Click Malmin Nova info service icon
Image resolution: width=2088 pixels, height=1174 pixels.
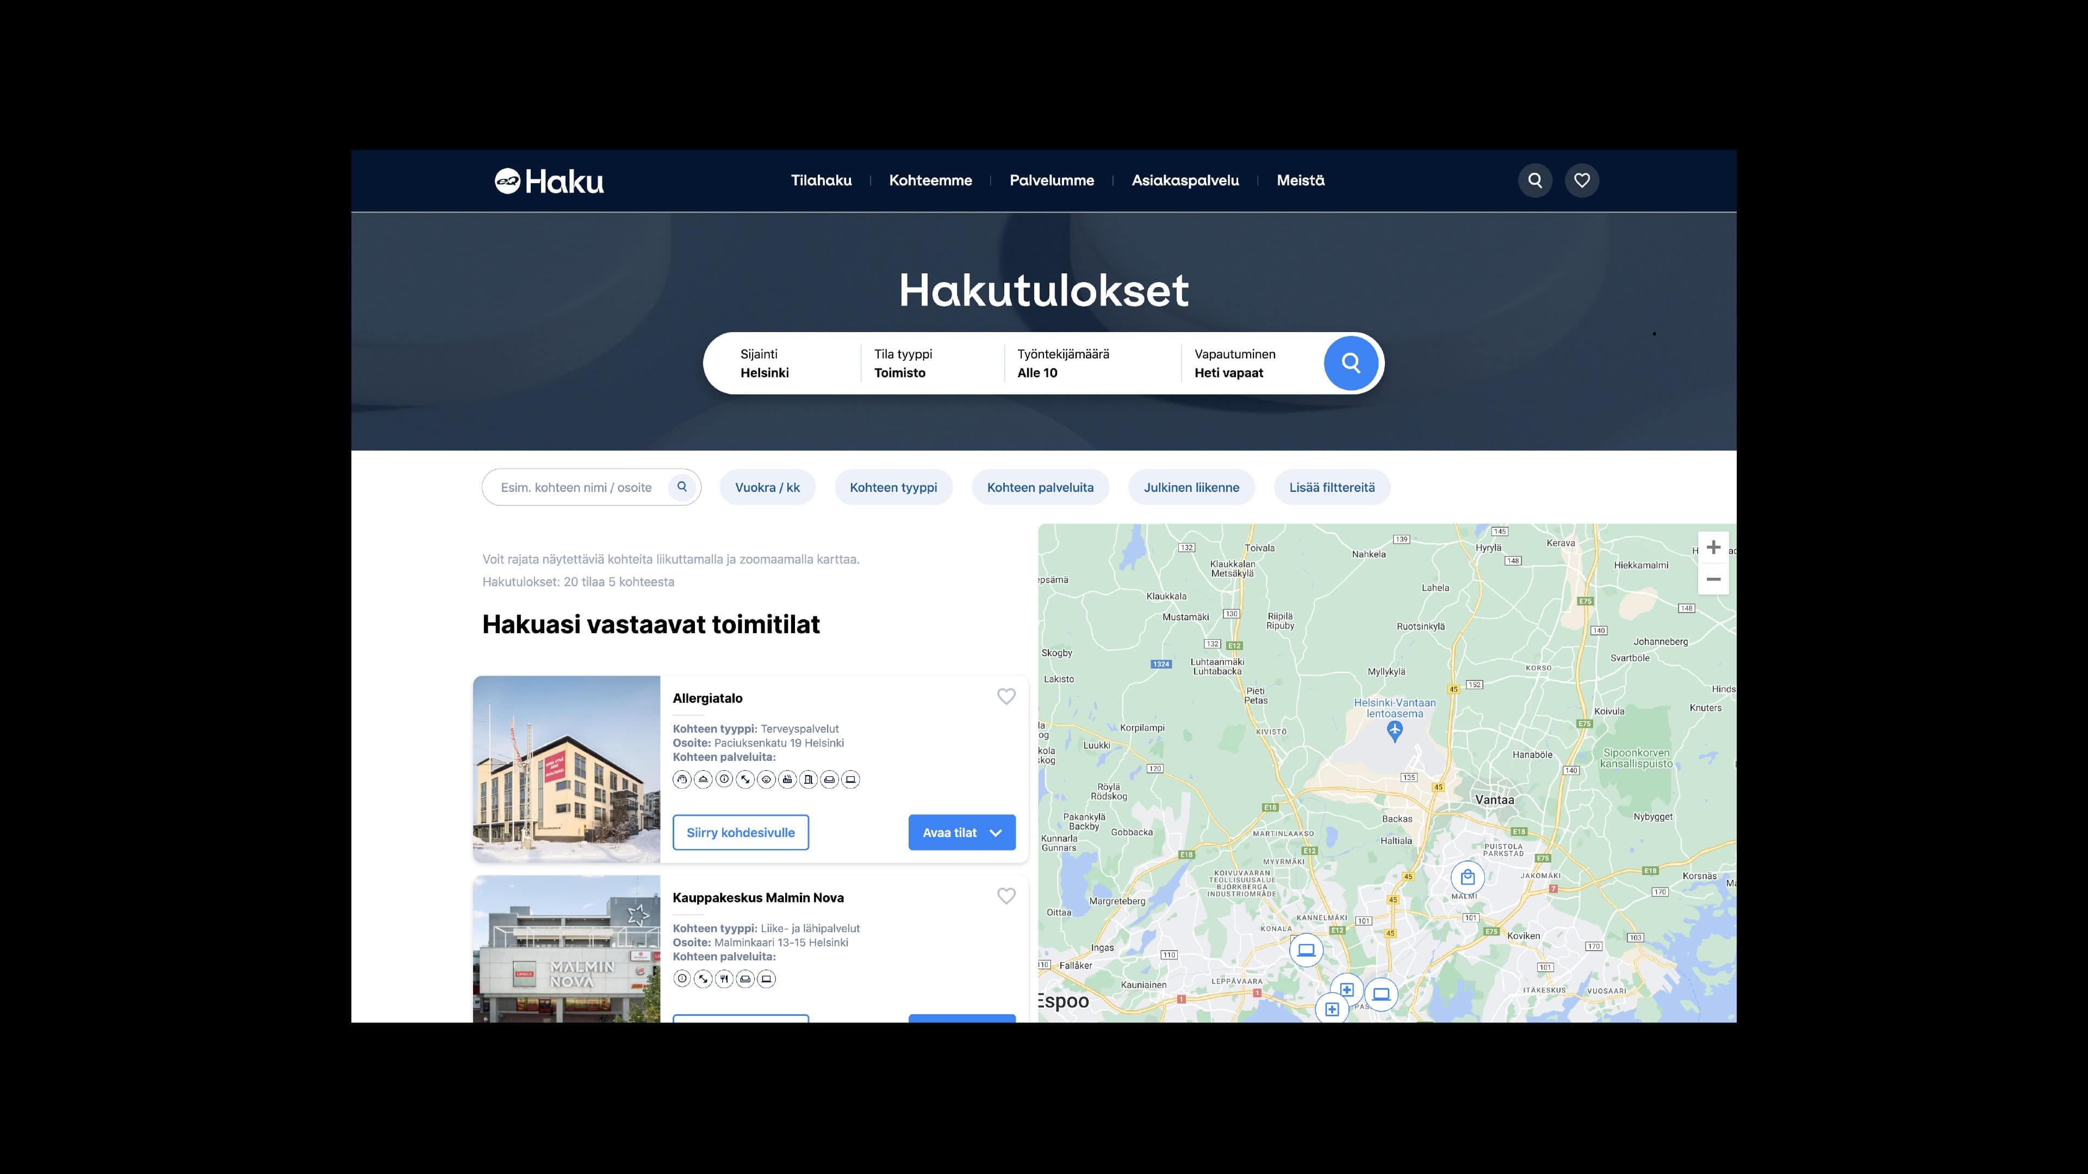coord(682,979)
